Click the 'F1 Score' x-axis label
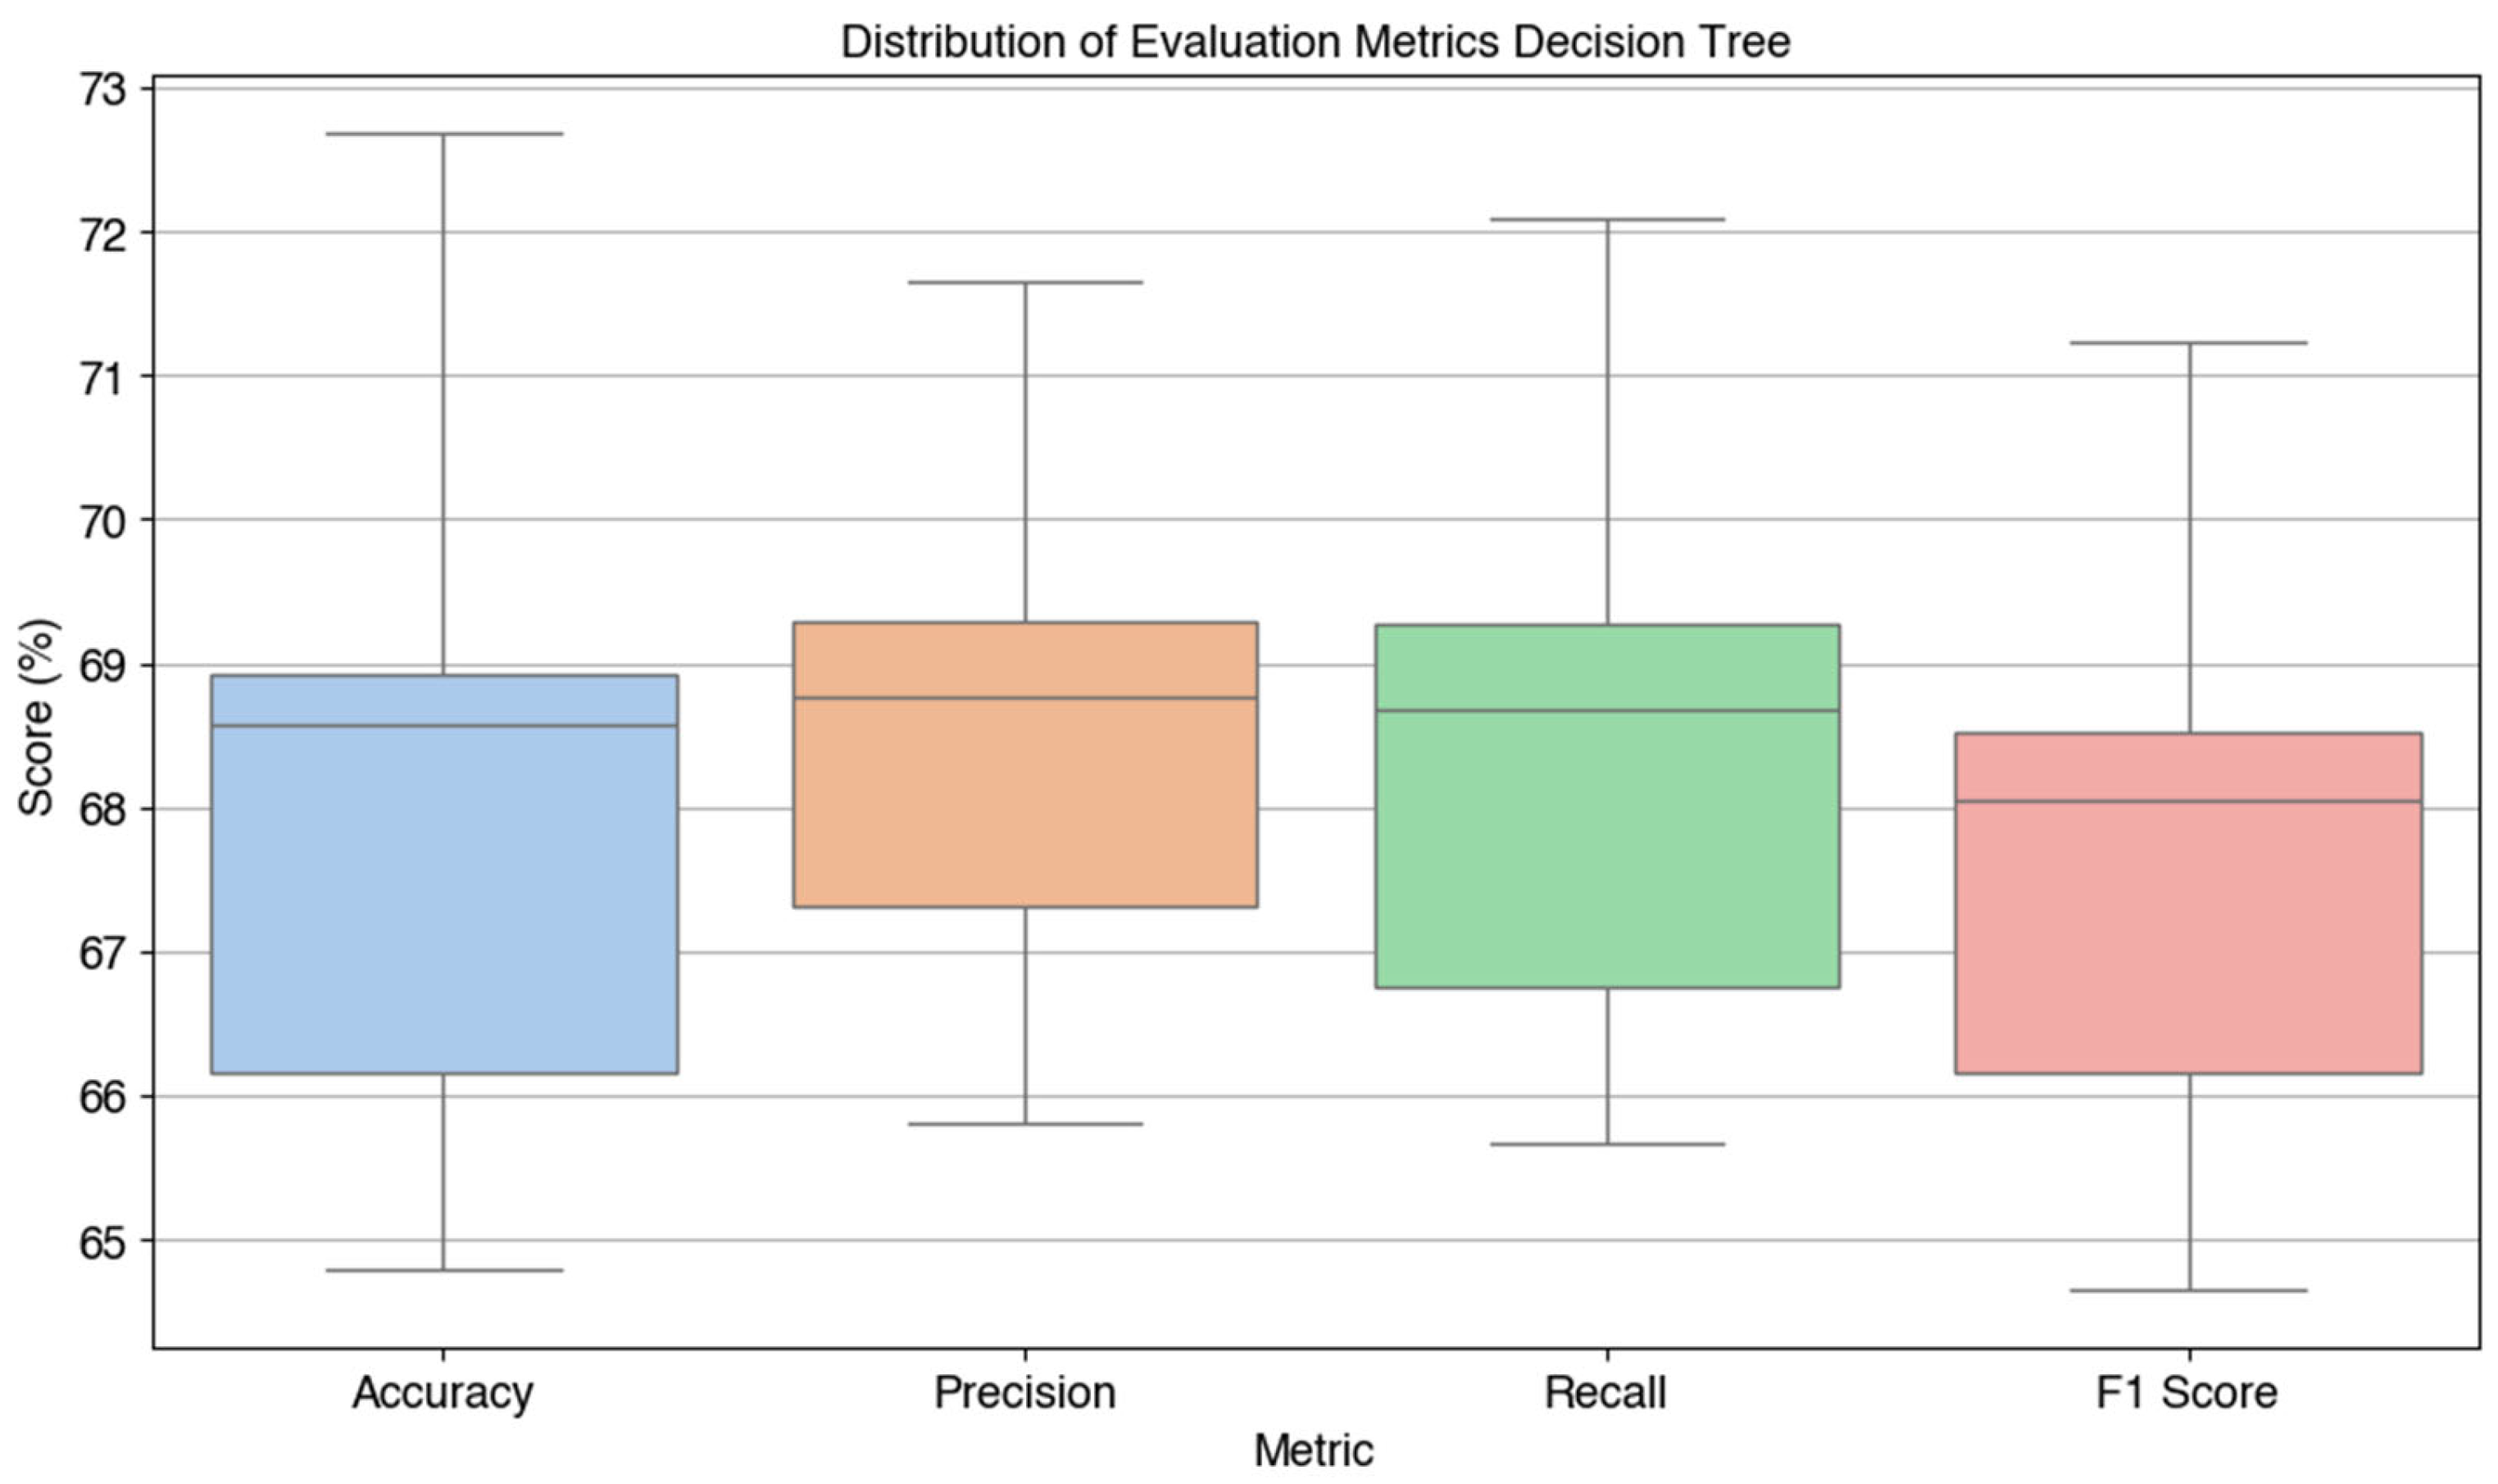The image size is (2498, 1484). 2187,1393
